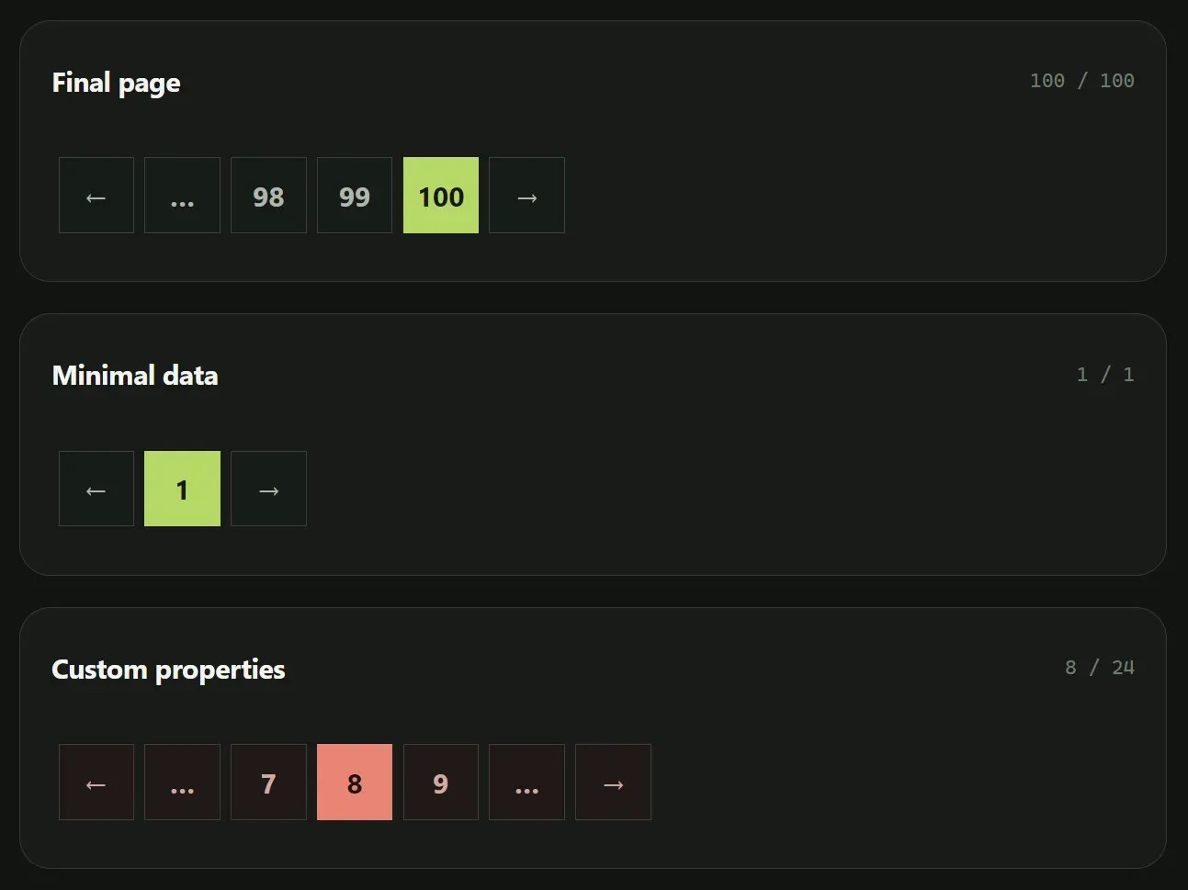Go to page 98
This screenshot has width=1188, height=890.
point(268,195)
